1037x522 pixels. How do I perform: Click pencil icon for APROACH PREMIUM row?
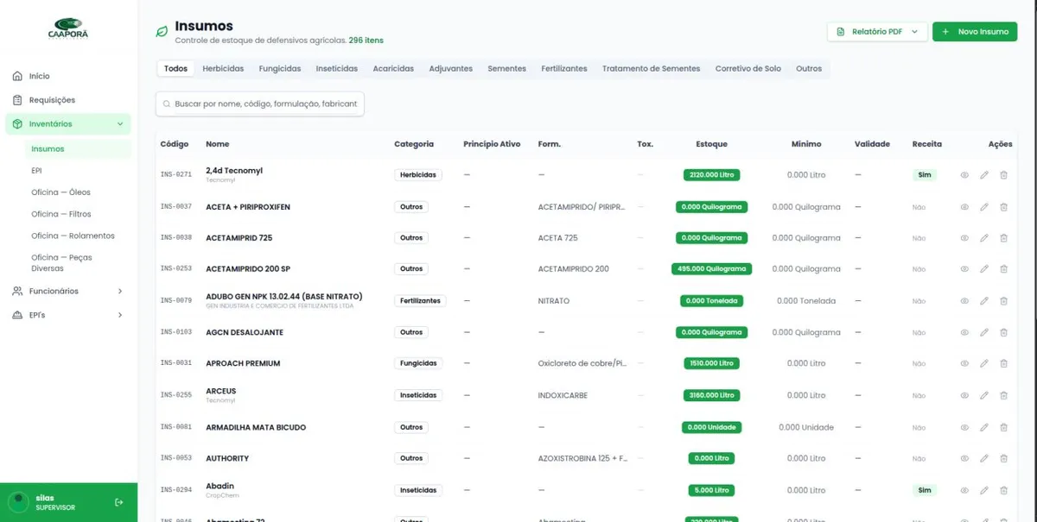983,363
